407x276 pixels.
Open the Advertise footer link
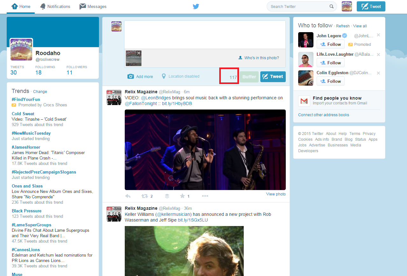(317, 145)
